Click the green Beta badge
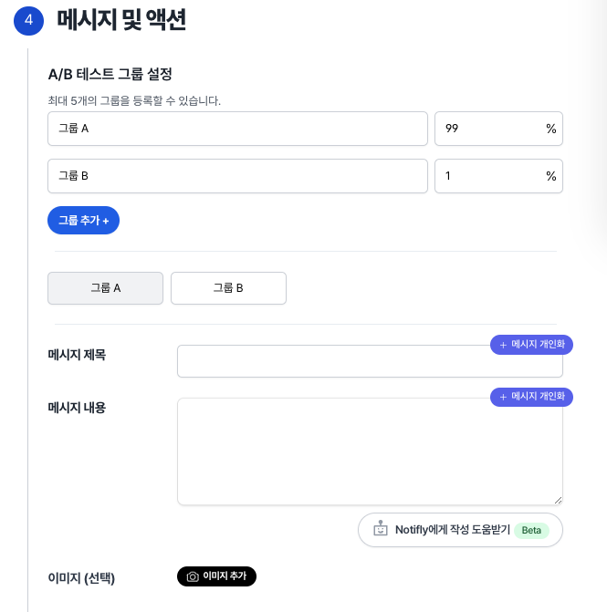 click(x=530, y=530)
